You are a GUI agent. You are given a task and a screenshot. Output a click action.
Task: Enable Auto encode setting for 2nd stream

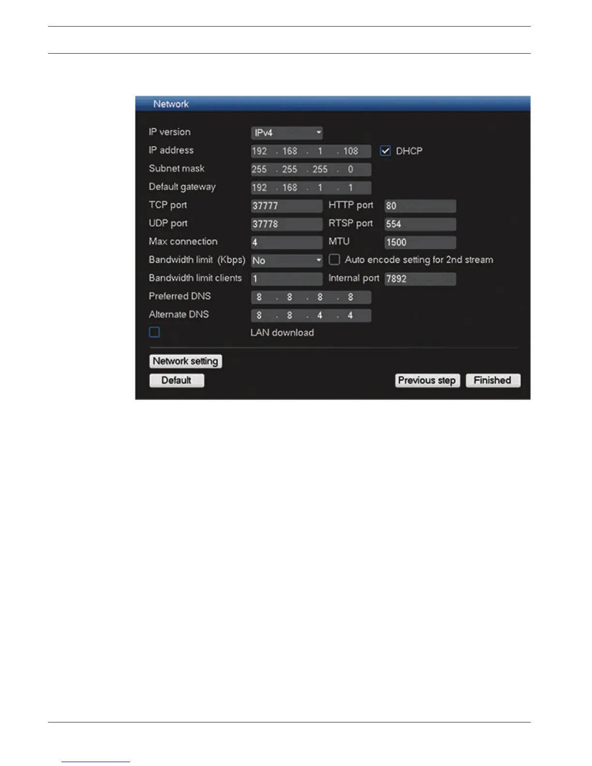[x=334, y=260]
